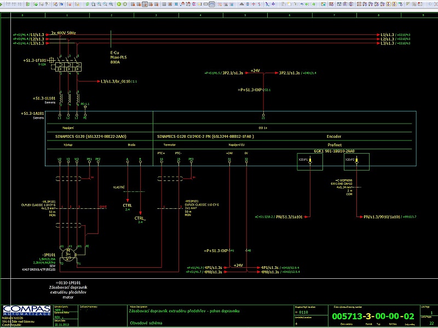The image size is (438, 328).
Task: Toggle the highlighted frame button before alignment icons
Action: [212, 4]
